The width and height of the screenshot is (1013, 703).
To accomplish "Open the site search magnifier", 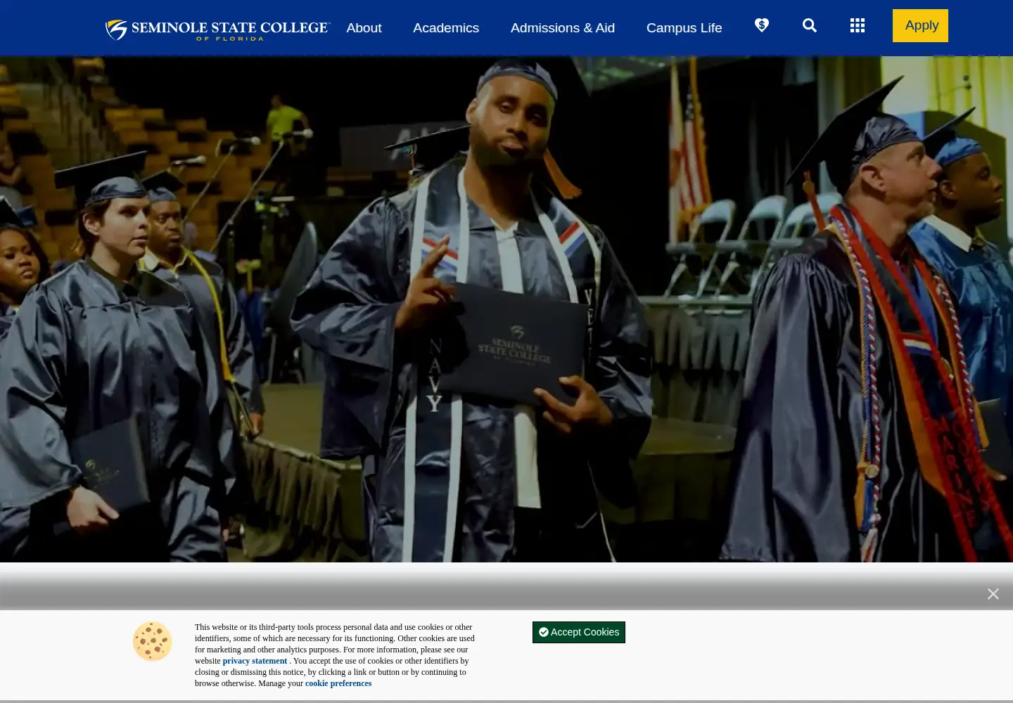I will pos(810,25).
